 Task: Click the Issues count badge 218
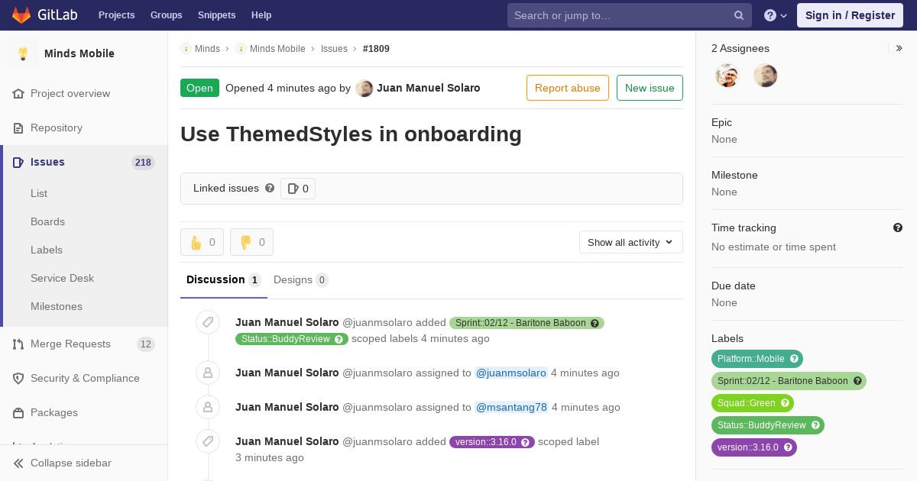[143, 162]
